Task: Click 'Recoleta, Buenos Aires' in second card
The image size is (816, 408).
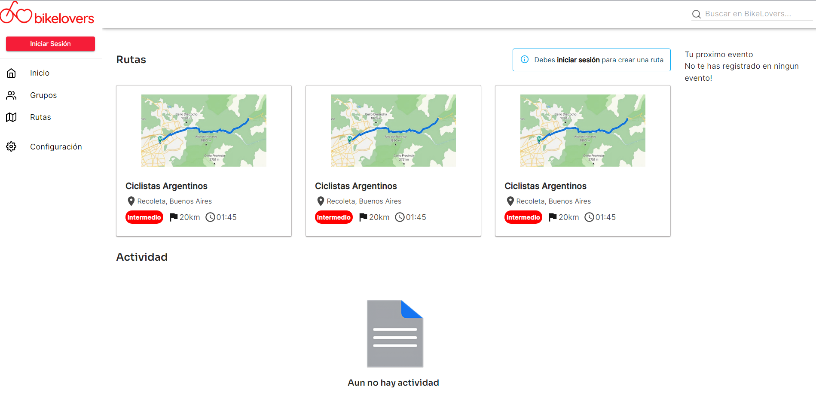Action: [364, 201]
